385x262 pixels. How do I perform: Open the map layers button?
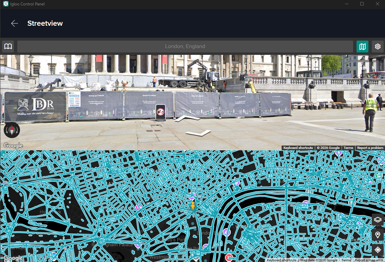(378, 220)
